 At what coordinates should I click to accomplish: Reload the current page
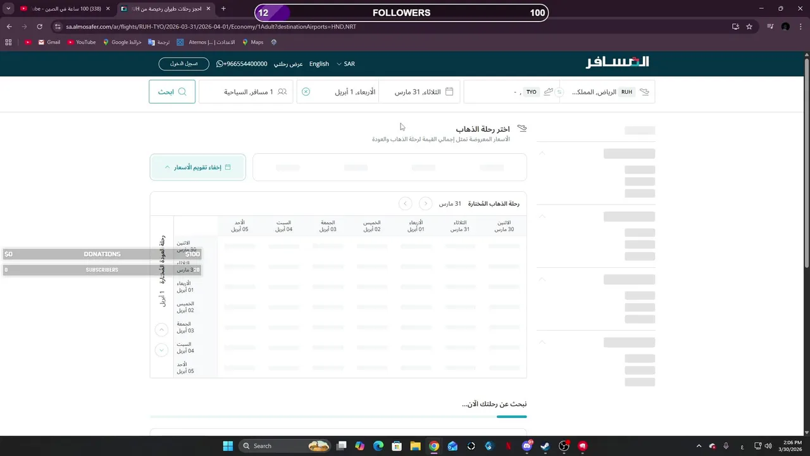tap(39, 27)
